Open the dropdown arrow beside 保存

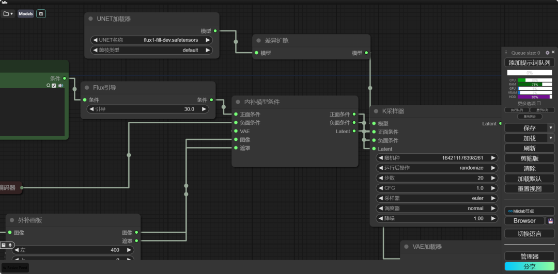tap(551, 128)
